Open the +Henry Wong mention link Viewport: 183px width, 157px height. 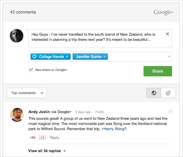[113, 129]
